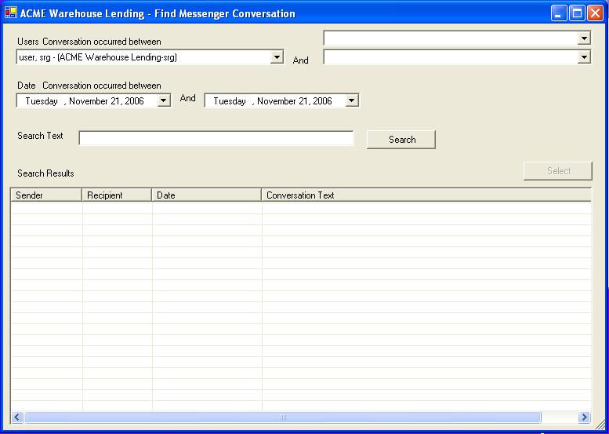Select 'Tuesday' in the start date field
This screenshot has width=609, height=434.
(42, 101)
